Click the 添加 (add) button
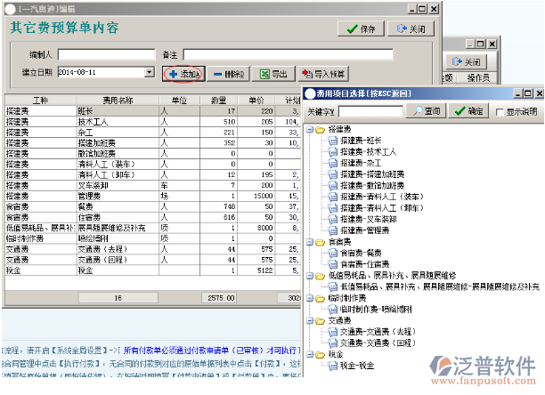545x395 pixels. tap(184, 73)
